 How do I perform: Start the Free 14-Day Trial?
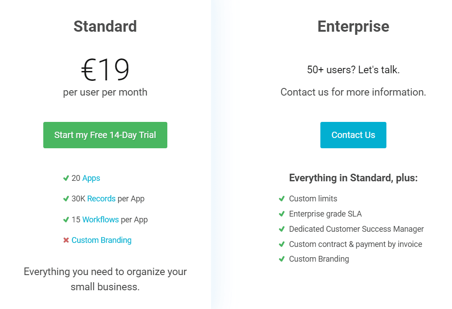[105, 135]
